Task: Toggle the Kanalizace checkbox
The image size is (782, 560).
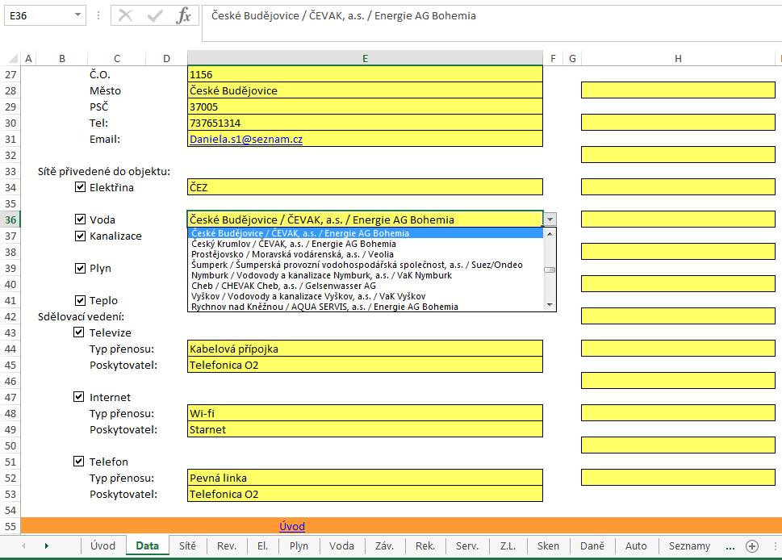Action: pyautogui.click(x=80, y=236)
